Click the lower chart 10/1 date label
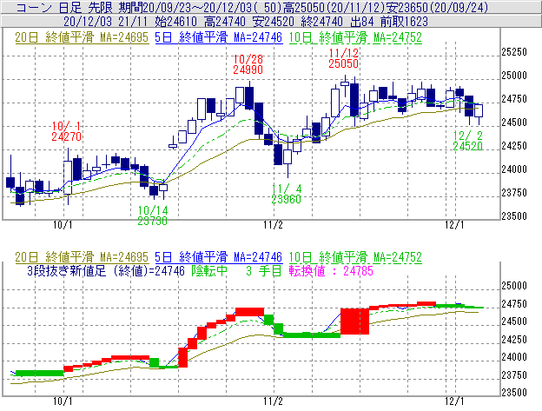The height and width of the screenshot is (411, 542). pyautogui.click(x=63, y=401)
